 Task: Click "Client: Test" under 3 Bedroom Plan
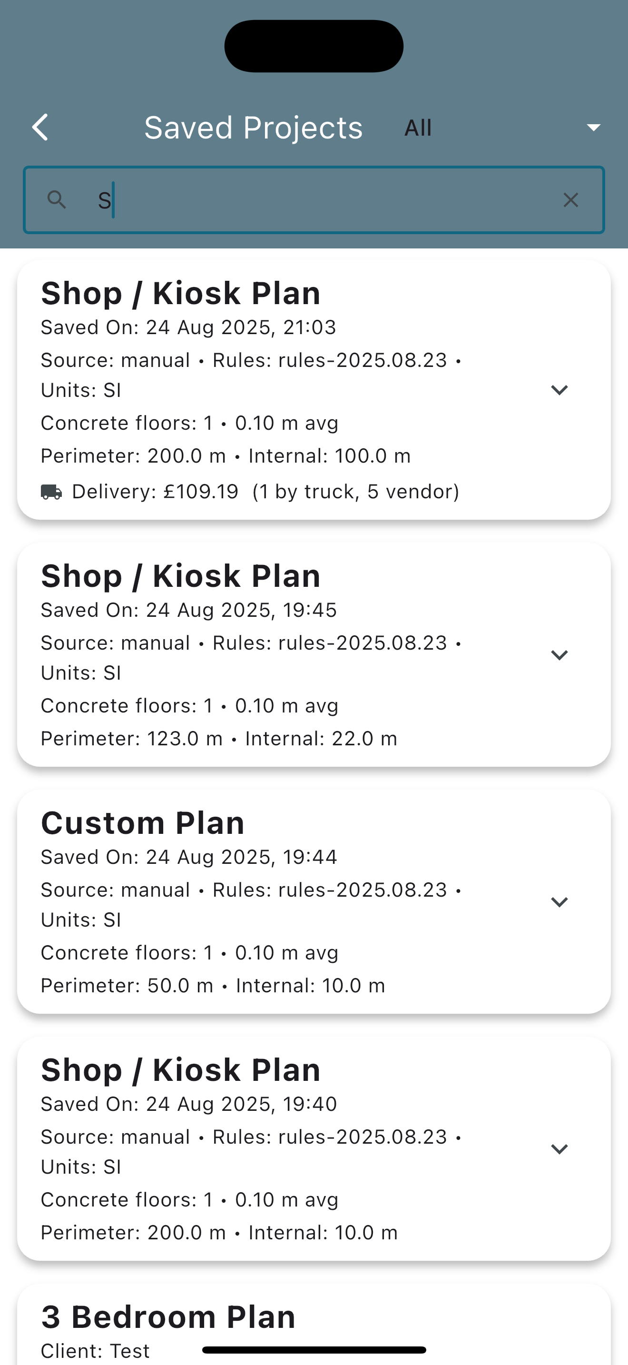click(x=95, y=1351)
